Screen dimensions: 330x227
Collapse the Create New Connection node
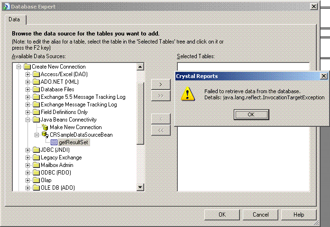(x=19, y=67)
